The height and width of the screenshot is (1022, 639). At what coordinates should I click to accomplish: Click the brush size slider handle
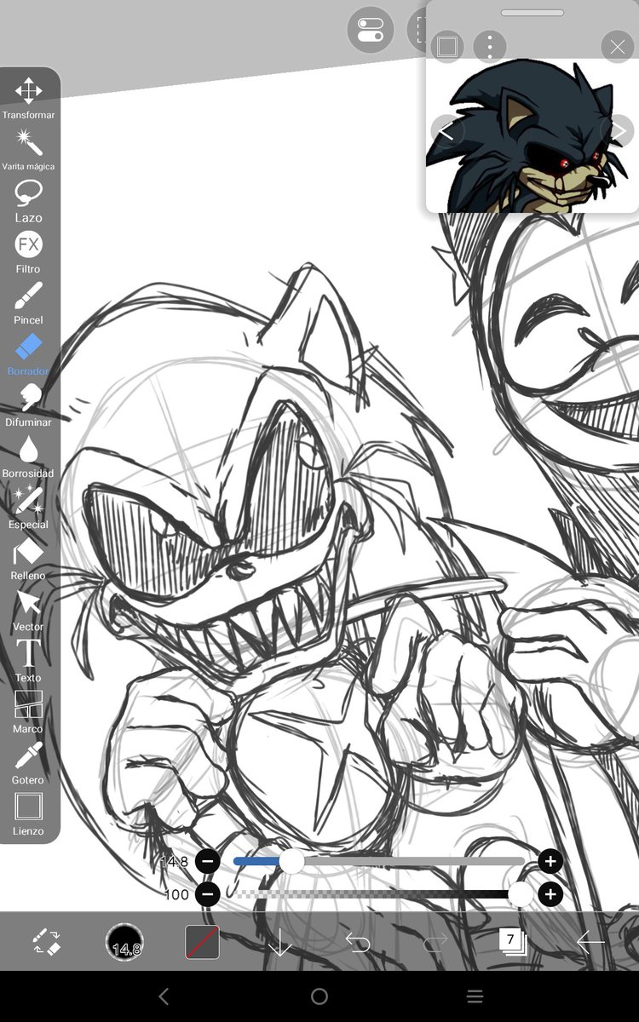click(x=292, y=862)
